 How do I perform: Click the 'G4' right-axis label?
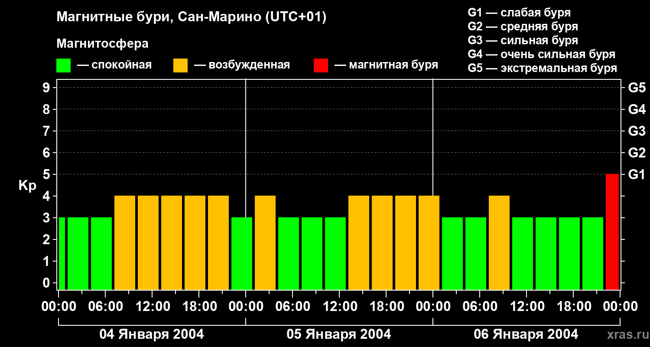[637, 109]
